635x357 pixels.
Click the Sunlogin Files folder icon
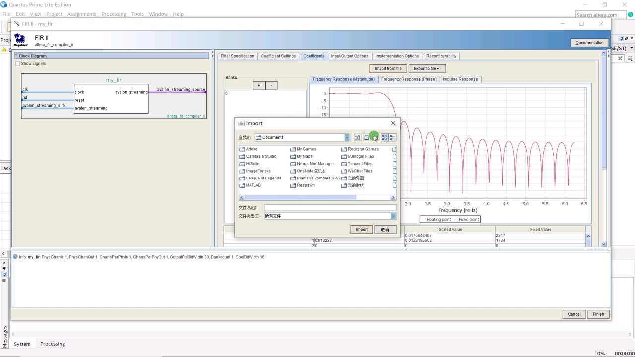(344, 156)
